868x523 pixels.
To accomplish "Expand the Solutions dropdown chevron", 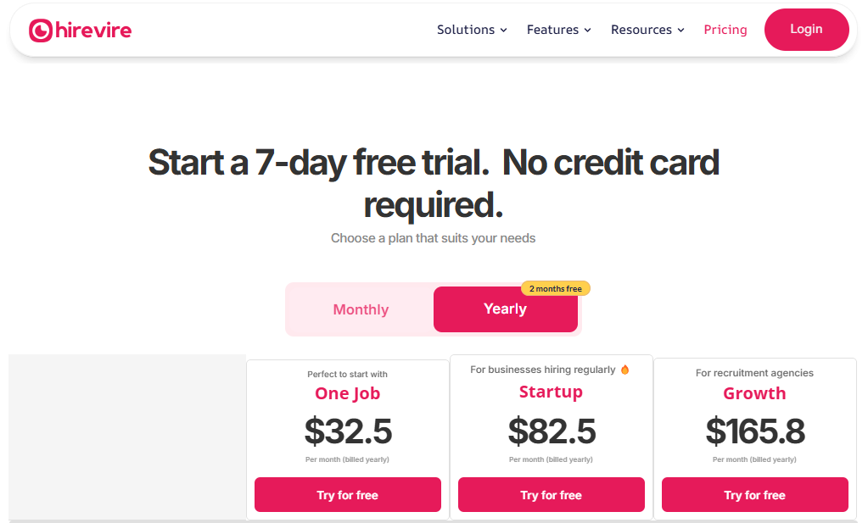I will 503,31.
